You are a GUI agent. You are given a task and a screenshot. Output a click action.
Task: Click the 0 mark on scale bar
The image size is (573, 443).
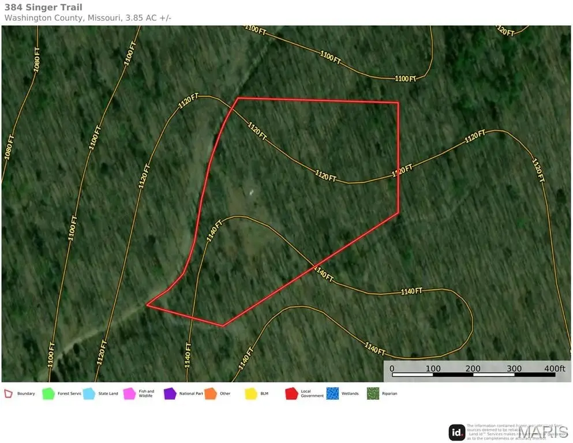pyautogui.click(x=392, y=369)
